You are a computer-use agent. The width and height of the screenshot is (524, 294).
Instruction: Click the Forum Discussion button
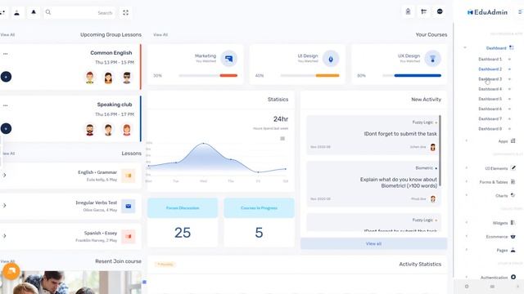coord(183,207)
